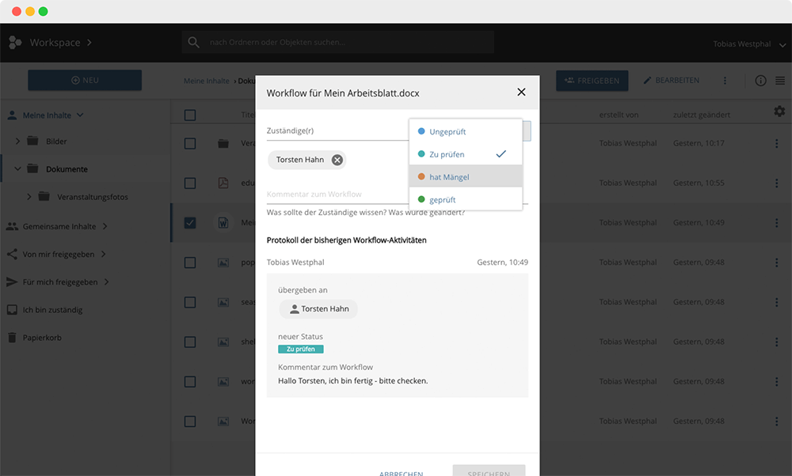Open column settings gear above file list
The image size is (792, 476).
tap(779, 111)
